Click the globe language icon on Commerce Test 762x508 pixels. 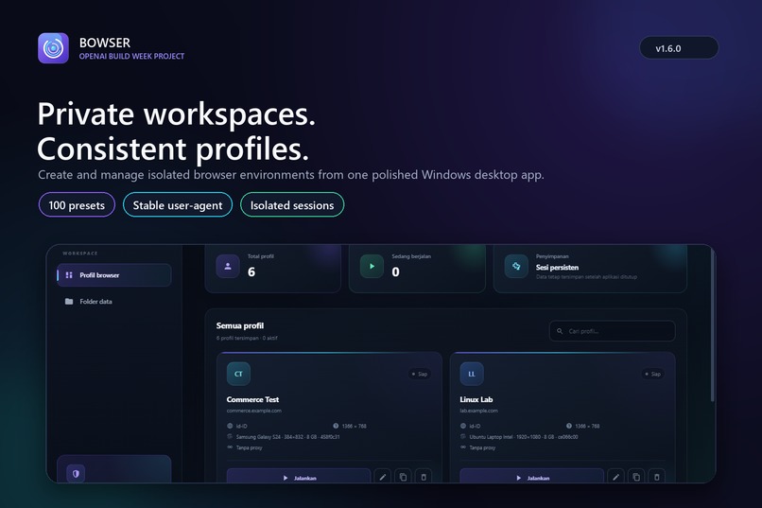click(230, 426)
